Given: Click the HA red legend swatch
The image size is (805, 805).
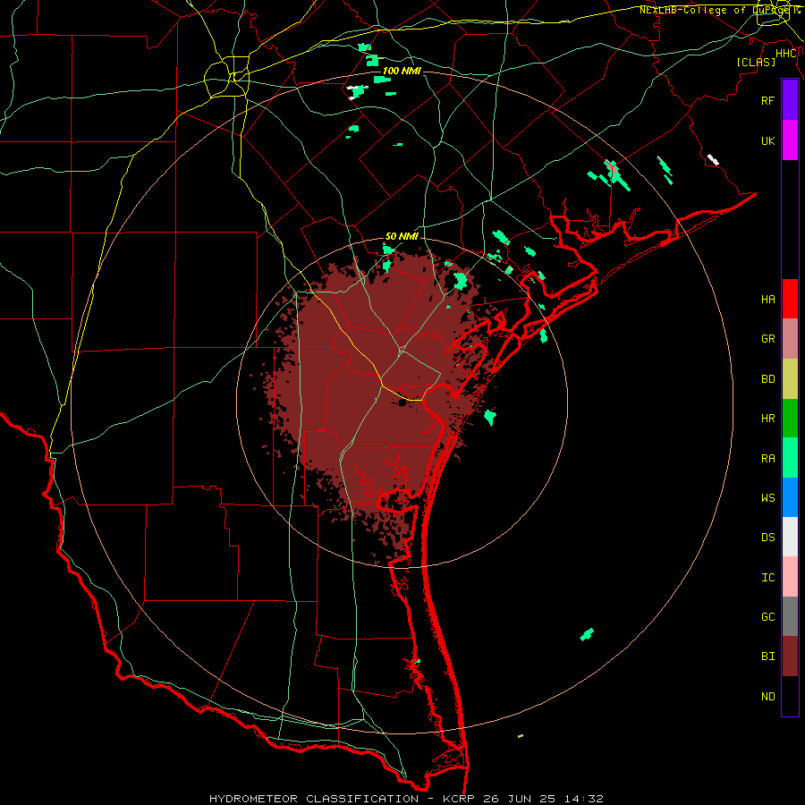Looking at the screenshot, I should [x=790, y=299].
